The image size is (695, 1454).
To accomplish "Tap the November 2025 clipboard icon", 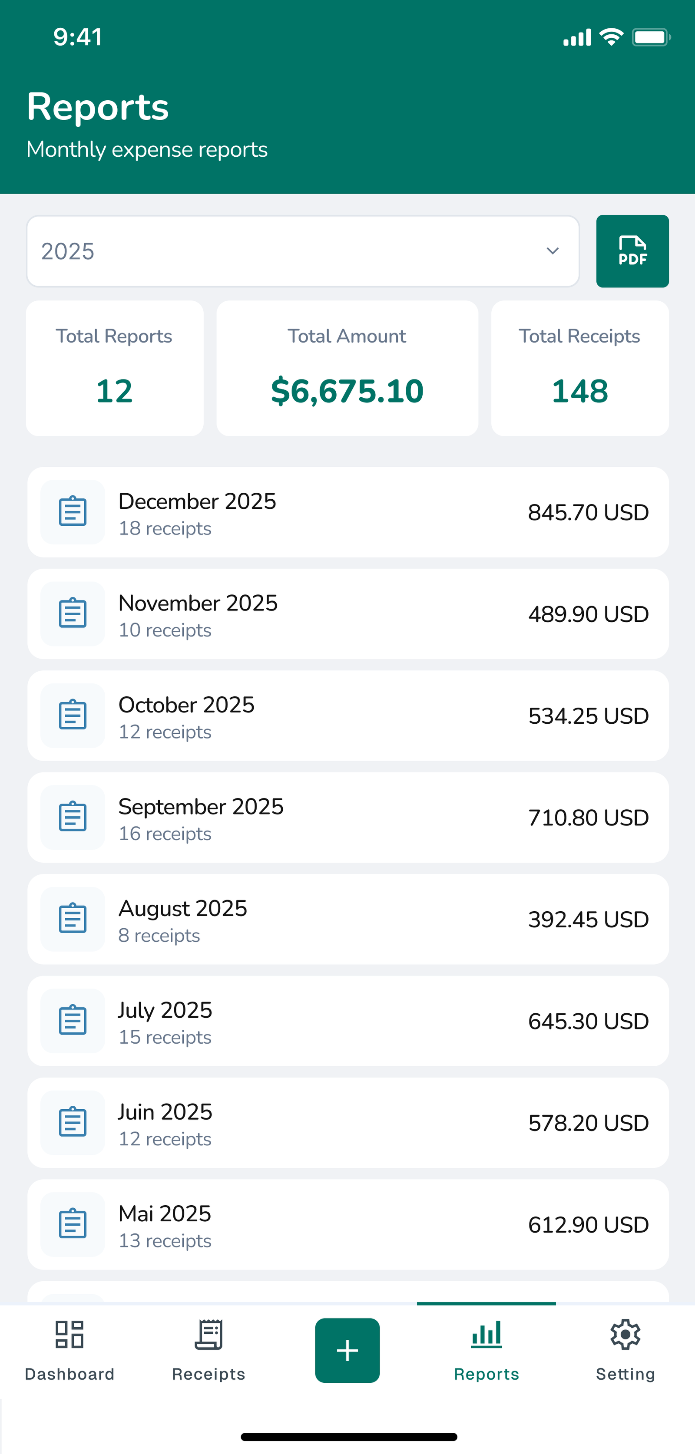I will tap(73, 613).
